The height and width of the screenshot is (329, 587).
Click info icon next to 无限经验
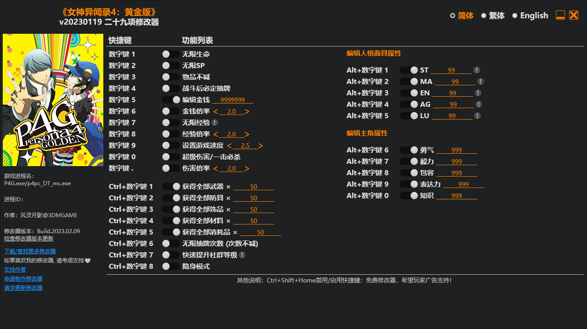pos(214,123)
